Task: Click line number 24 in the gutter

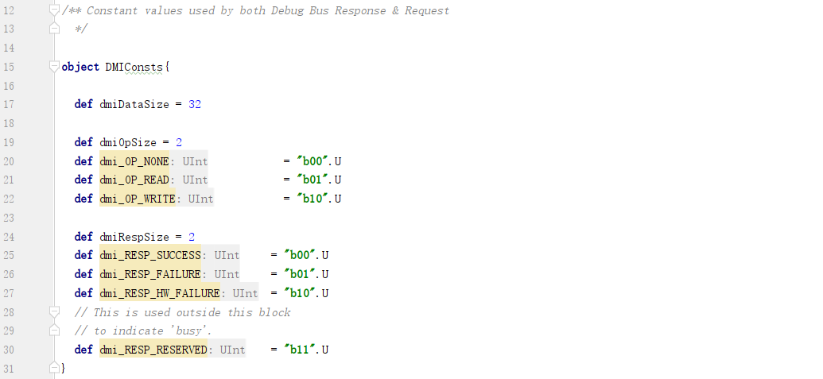Action: tap(9, 237)
